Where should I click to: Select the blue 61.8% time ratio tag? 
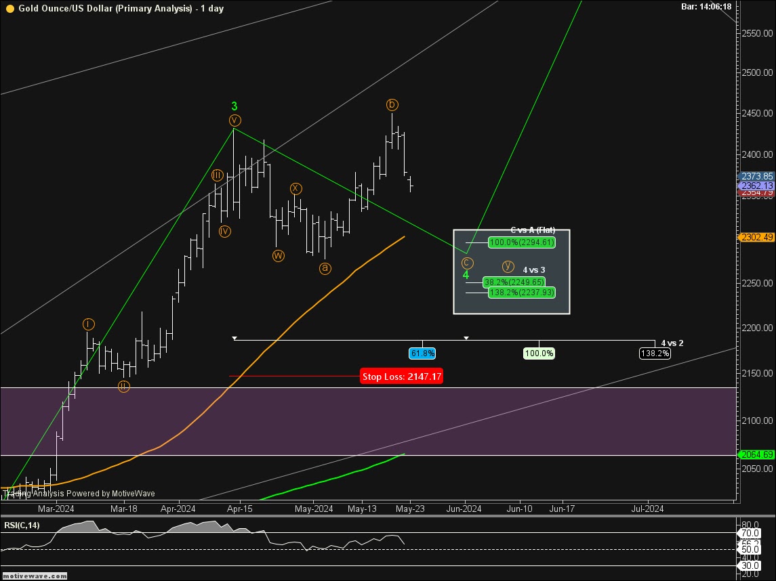(423, 353)
